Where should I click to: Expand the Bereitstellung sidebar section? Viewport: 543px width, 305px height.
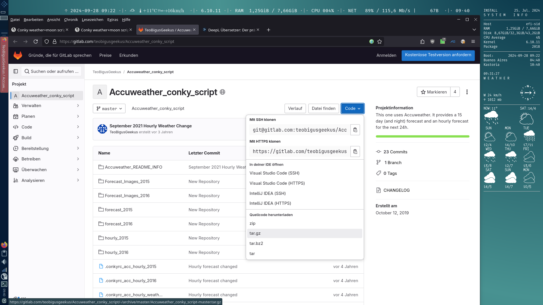pos(46,149)
